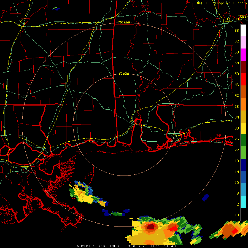Image resolution: width=248 pixels, height=248 pixels.
Task: Click the white swatch in the tops legend
Action: click(243, 30)
